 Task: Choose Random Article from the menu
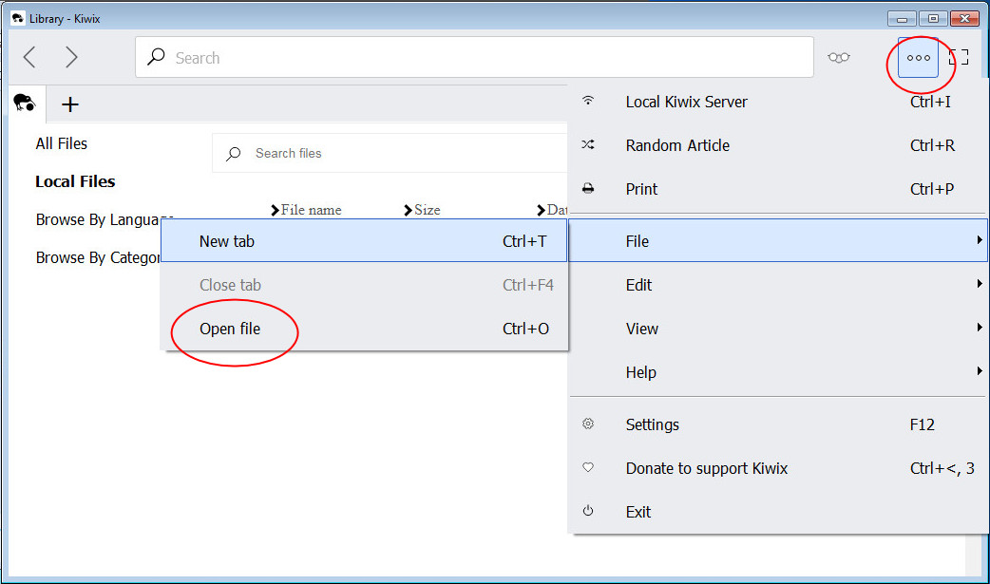pyautogui.click(x=778, y=145)
